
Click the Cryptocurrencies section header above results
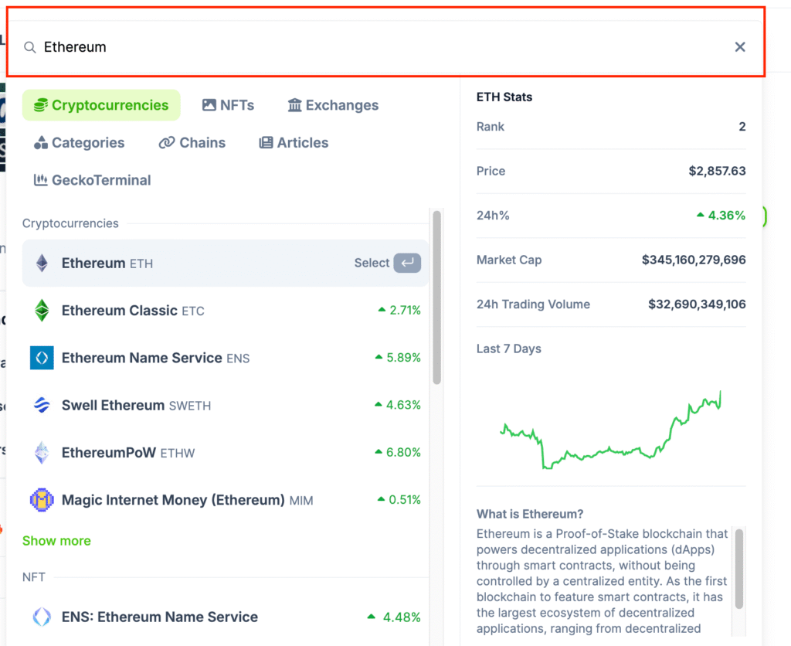(x=70, y=223)
